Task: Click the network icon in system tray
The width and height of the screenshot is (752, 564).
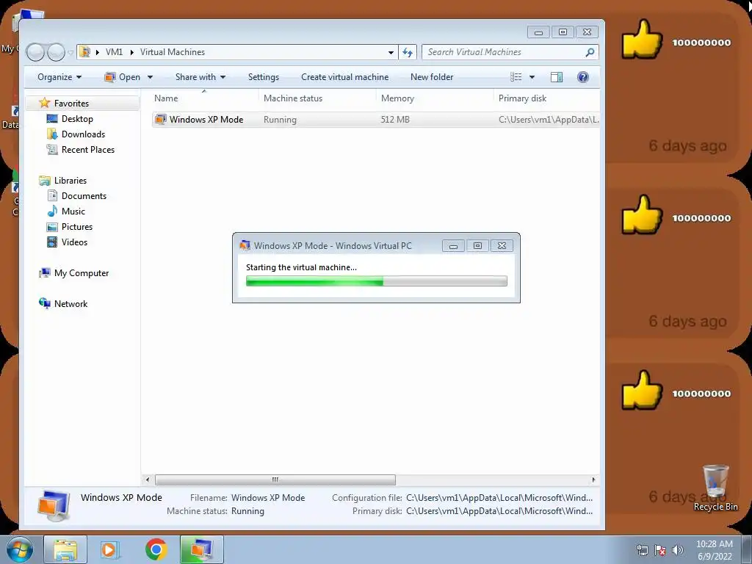Action: (642, 550)
